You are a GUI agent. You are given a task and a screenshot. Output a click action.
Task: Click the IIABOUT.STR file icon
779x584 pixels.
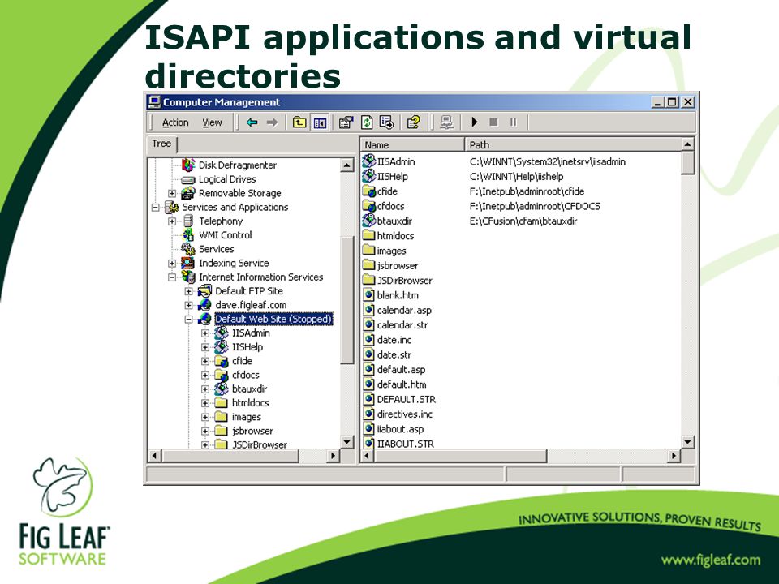368,443
